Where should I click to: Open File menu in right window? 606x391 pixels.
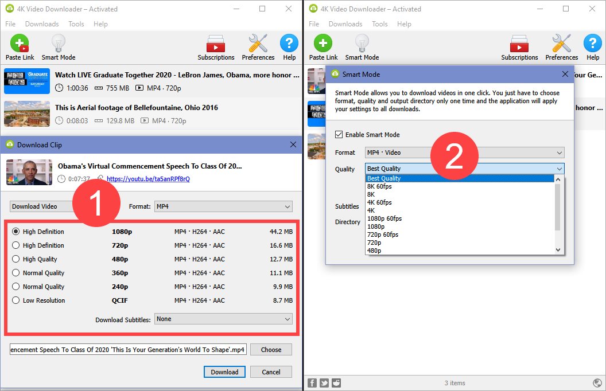coord(314,24)
